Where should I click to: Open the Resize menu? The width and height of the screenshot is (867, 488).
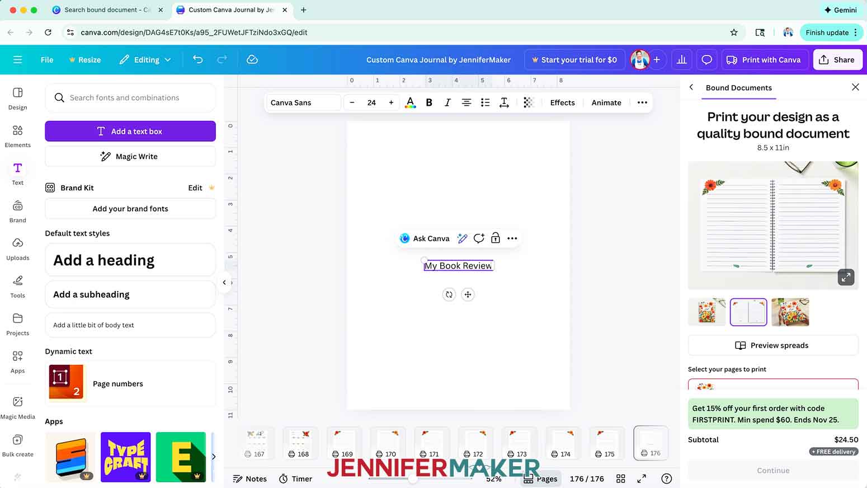coord(85,60)
